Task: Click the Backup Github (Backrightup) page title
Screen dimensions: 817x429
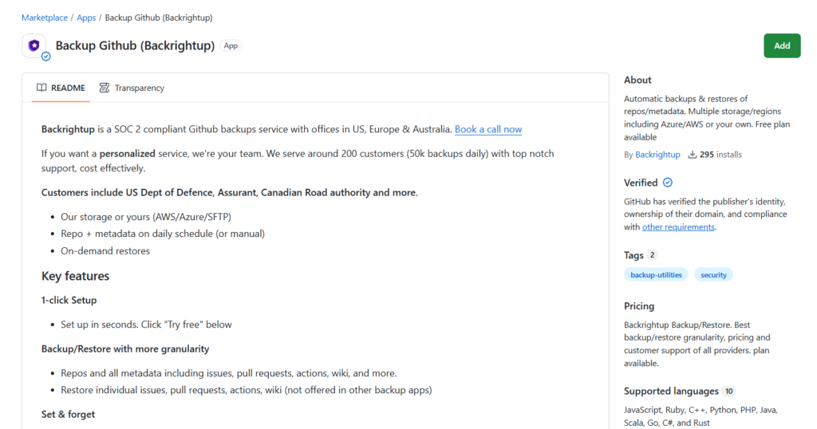Action: [x=135, y=45]
